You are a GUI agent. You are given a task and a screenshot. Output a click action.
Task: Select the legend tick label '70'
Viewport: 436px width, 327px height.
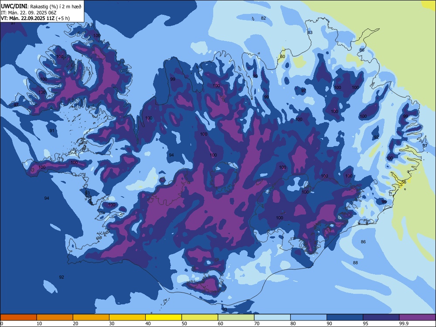pyautogui.click(x=257, y=324)
